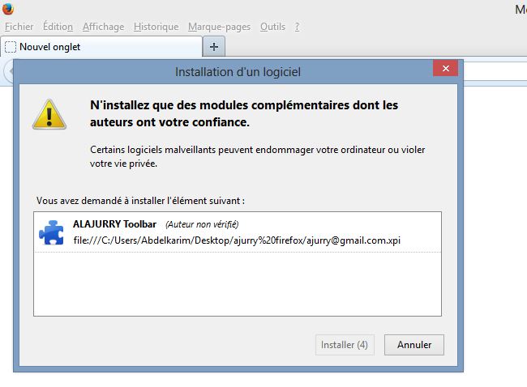Close the Installation d'un logiciel dialog
Image resolution: width=527 pixels, height=387 pixels.
coord(446,68)
